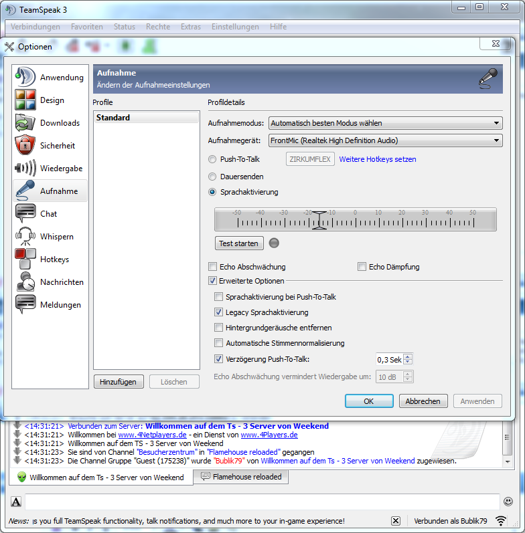Click Weitere Hotkeys setzen link

[378, 159]
